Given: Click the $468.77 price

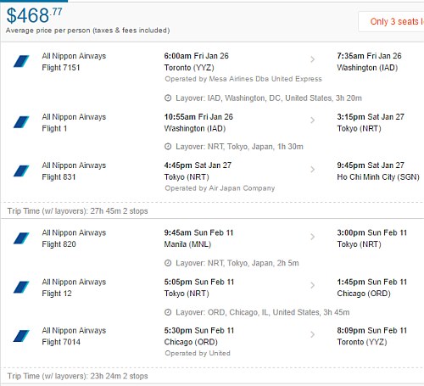Looking at the screenshot, I should [x=34, y=15].
